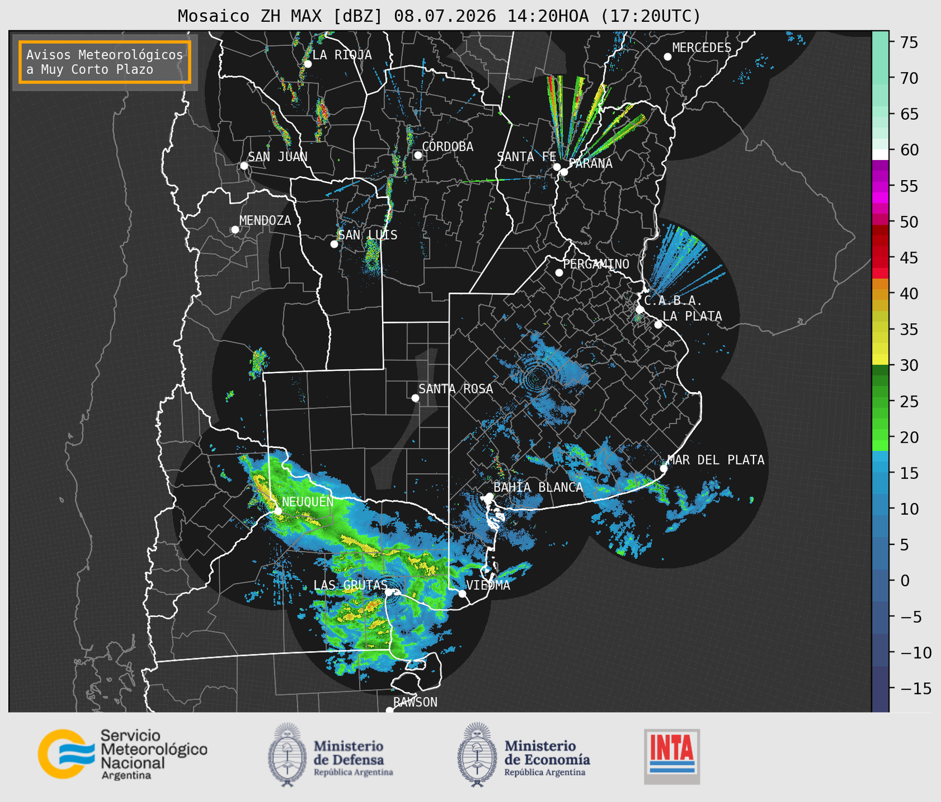Click the Mercedes city marker
This screenshot has width=941, height=802.
coord(667,57)
